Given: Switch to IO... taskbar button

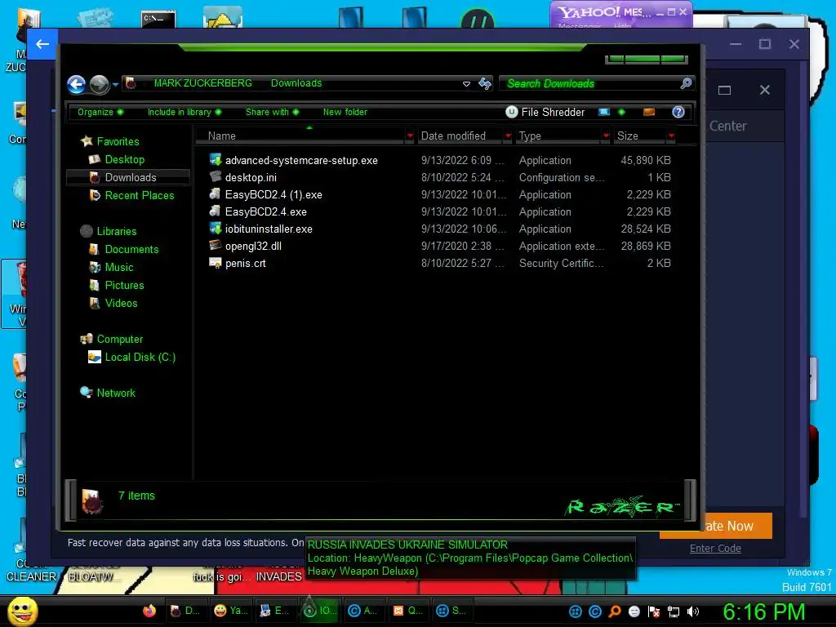Looking at the screenshot, I should 319,611.
